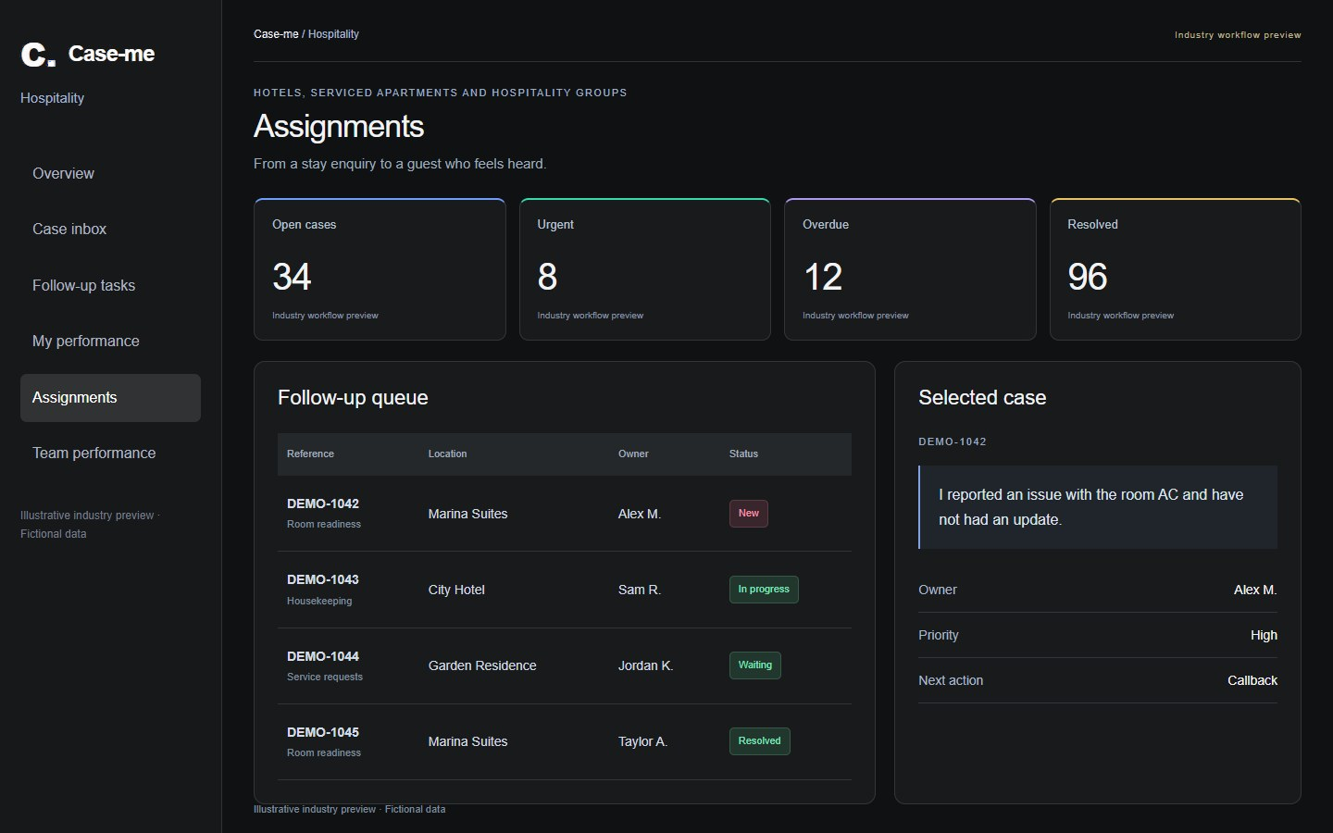
Task: Click the DEMO-1042 label in Selected case
Action: click(953, 441)
